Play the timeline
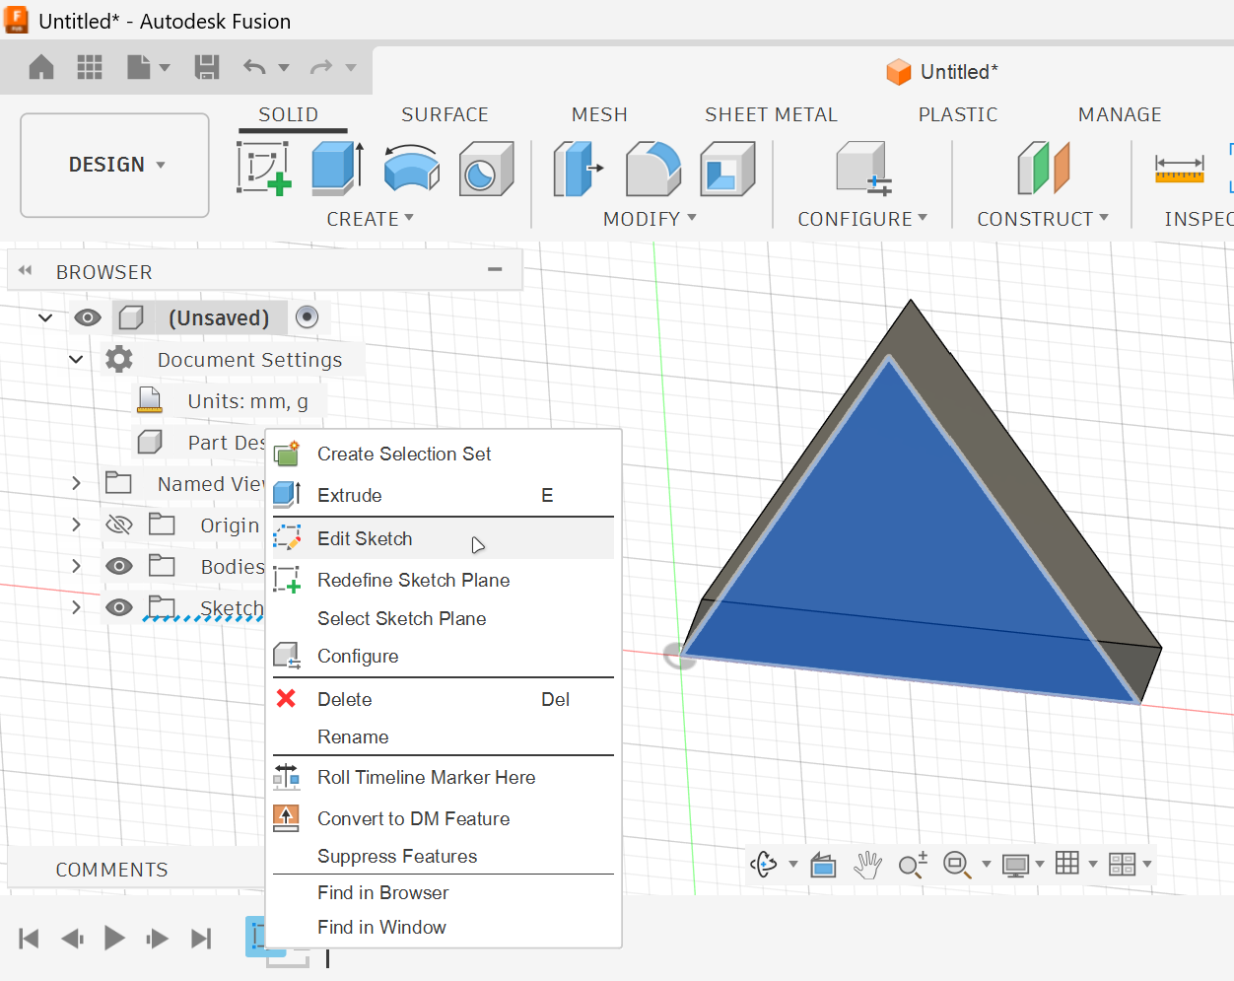1234x981 pixels. [114, 938]
